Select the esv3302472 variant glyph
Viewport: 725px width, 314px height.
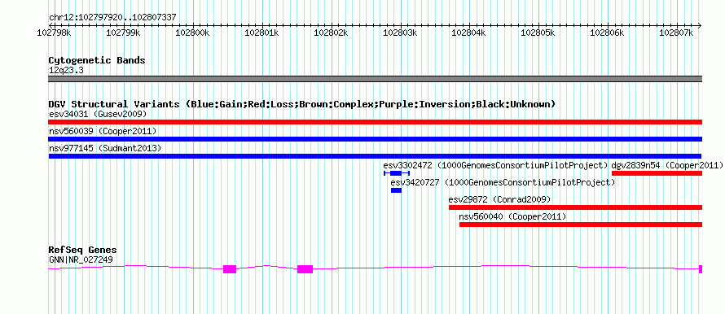pos(397,173)
